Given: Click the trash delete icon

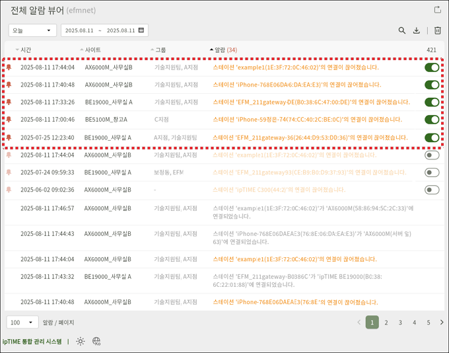Looking at the screenshot, I should [x=437, y=30].
